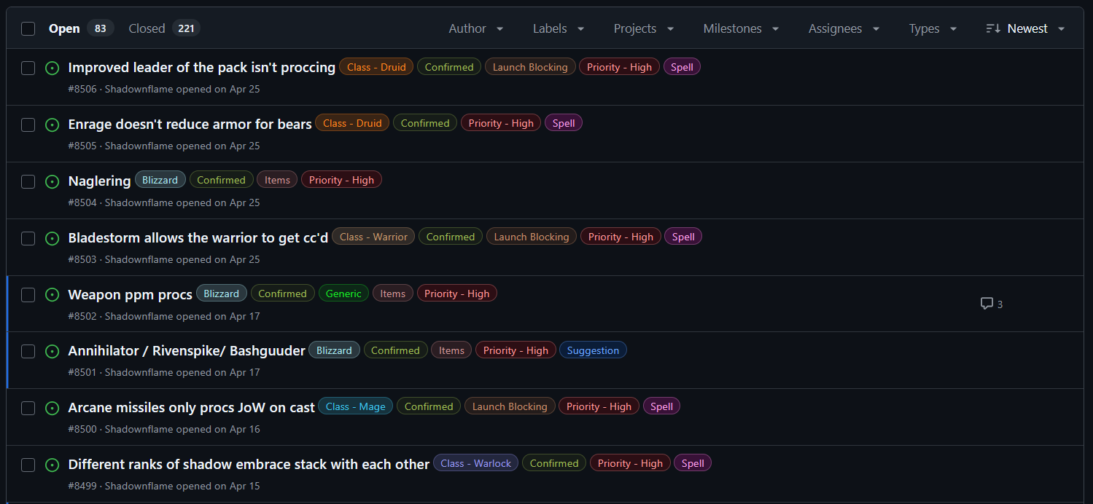Expand the Milestones filter dropdown

pos(741,28)
